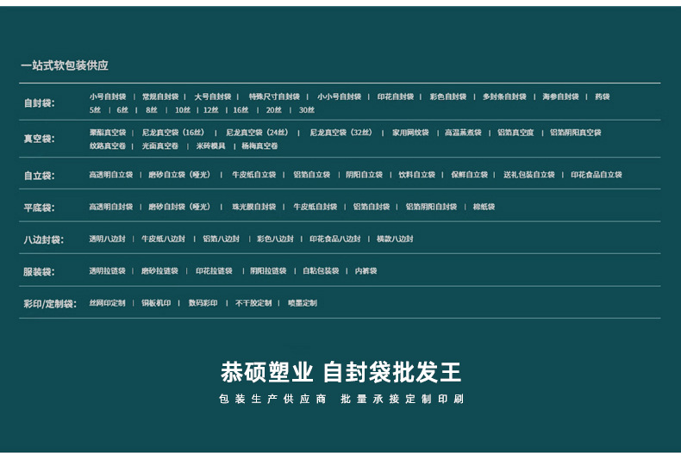Open the 不干胶定制 link

click(x=253, y=303)
